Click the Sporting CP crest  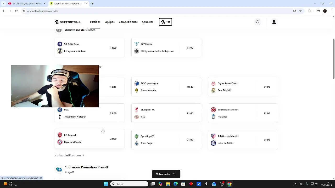[137, 136]
